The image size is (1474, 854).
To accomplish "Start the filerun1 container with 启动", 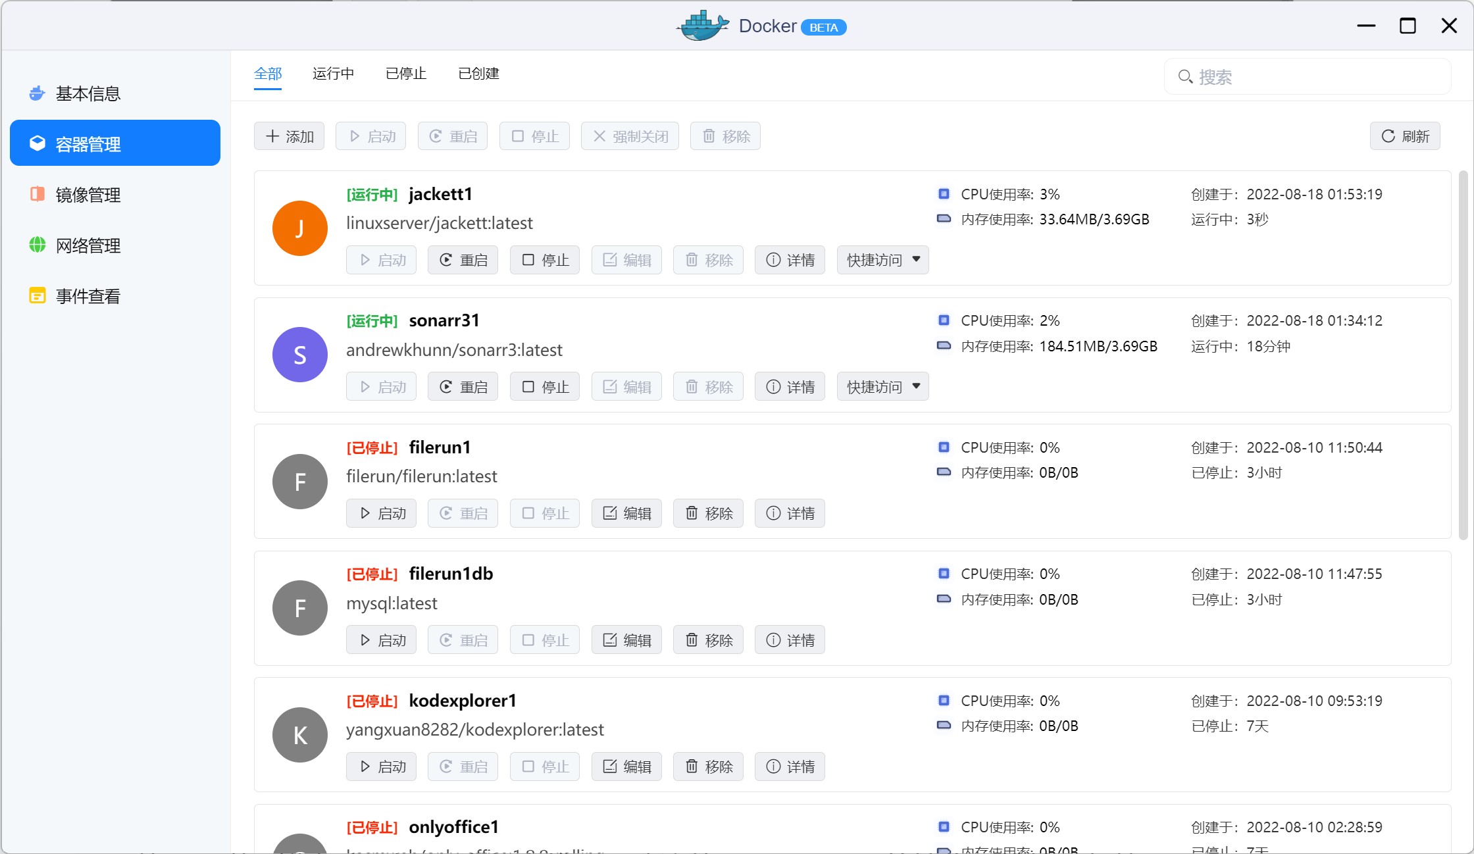I will 381,513.
